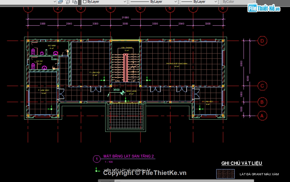Click the Make Object's Layer Current icon
The width and height of the screenshot is (290, 182).
(x=61, y=2)
